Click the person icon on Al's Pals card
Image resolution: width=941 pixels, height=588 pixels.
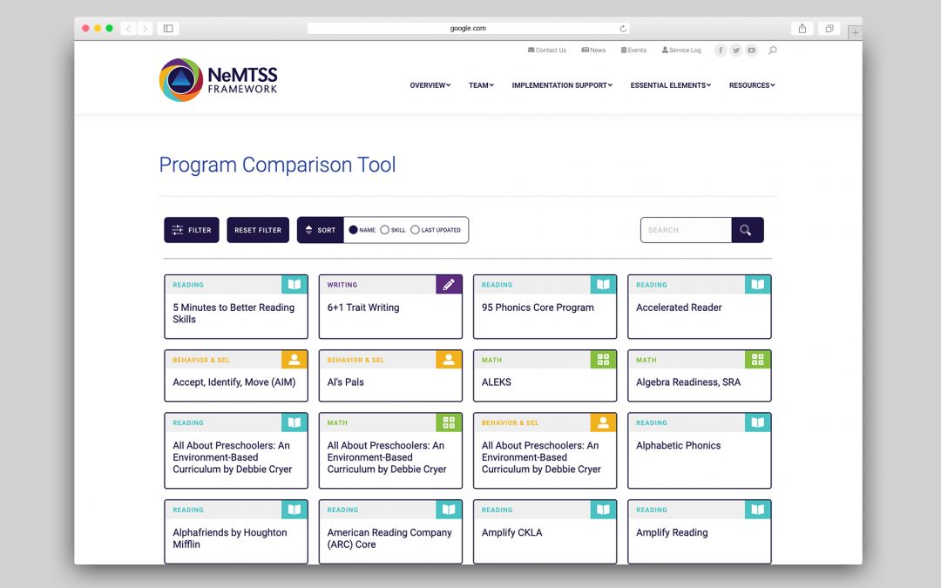pos(449,360)
